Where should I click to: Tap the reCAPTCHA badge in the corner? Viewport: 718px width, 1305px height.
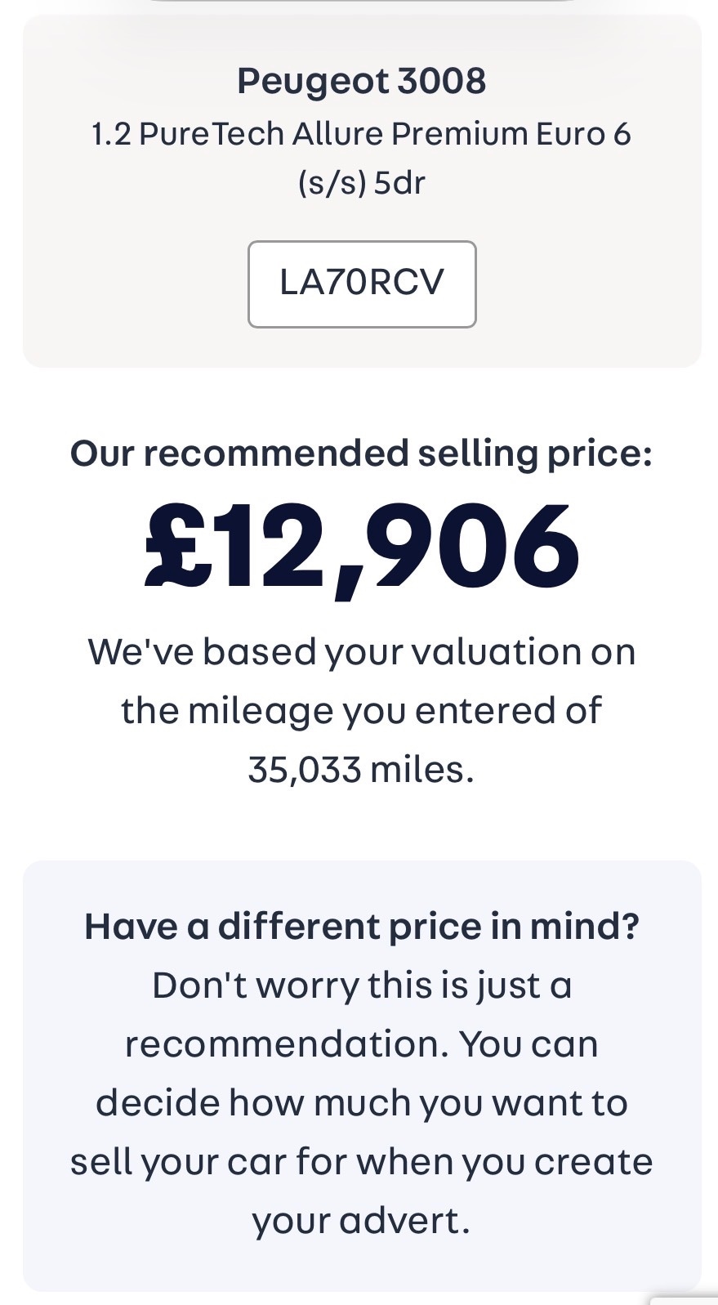click(686, 1298)
